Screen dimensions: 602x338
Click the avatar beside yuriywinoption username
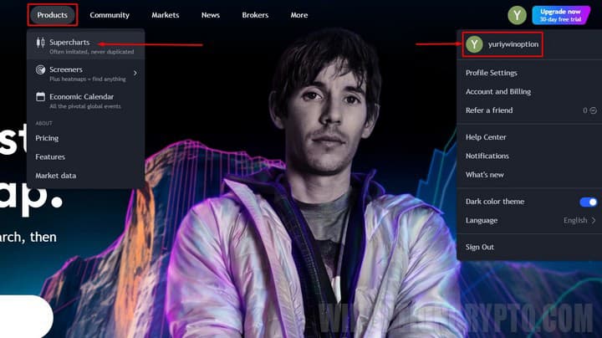pos(475,44)
